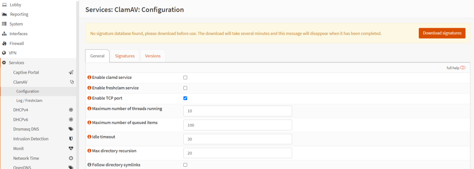
Task: Toggle the full help switch
Action: pos(463,68)
